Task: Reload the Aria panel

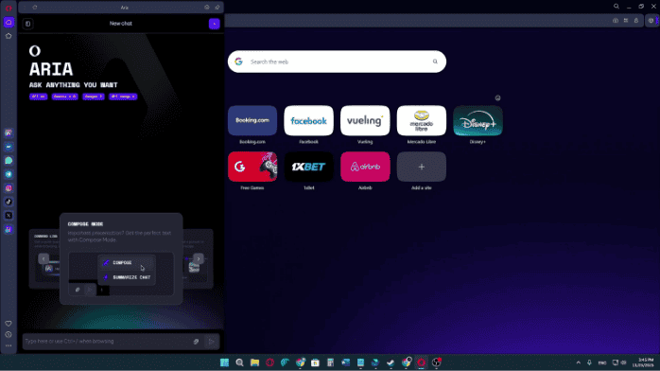Action: (35, 8)
